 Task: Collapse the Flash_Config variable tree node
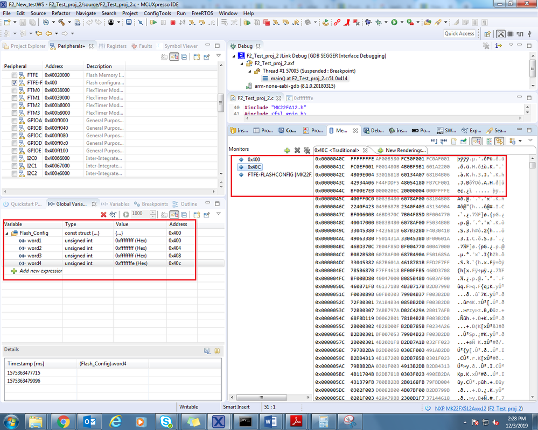pos(7,233)
